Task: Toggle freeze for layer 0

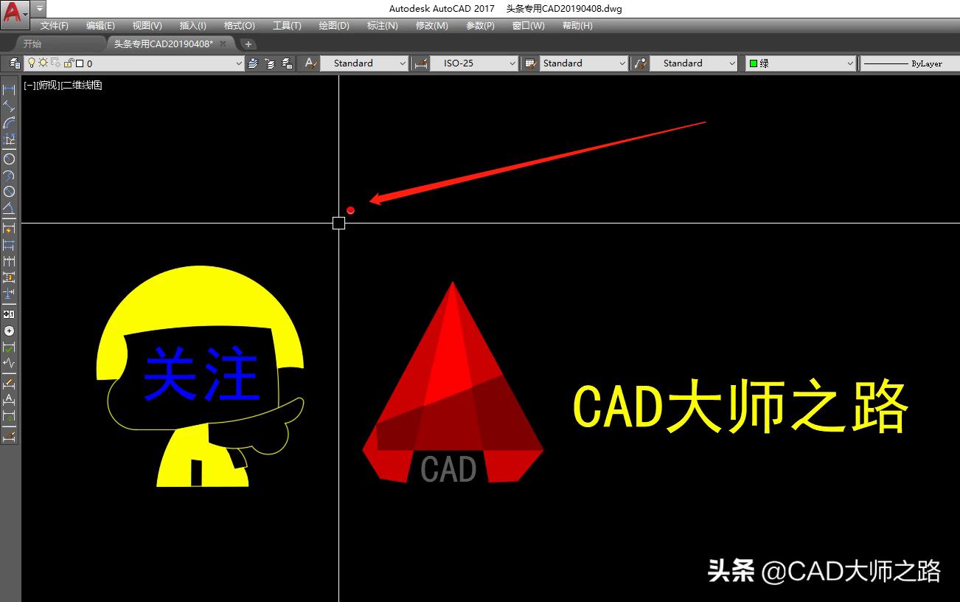Action: click(x=44, y=63)
